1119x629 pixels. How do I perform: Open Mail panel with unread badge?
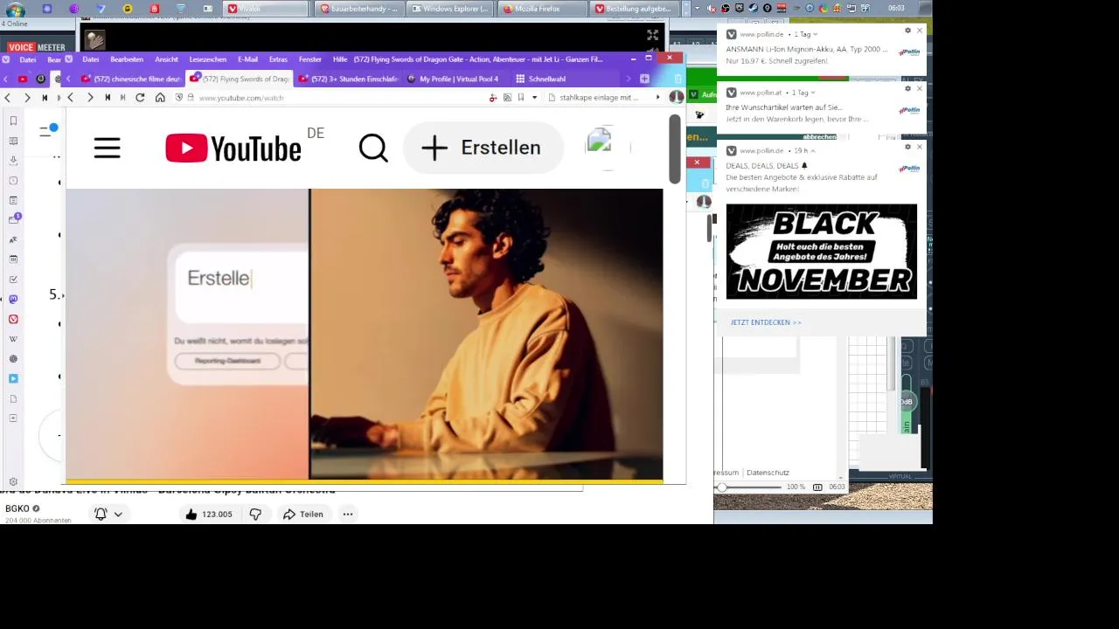[x=13, y=219]
